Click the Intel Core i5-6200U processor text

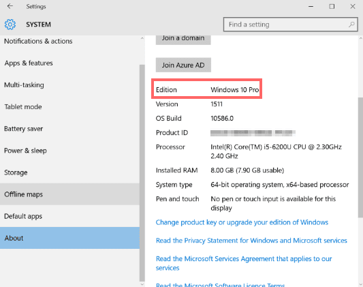276,151
